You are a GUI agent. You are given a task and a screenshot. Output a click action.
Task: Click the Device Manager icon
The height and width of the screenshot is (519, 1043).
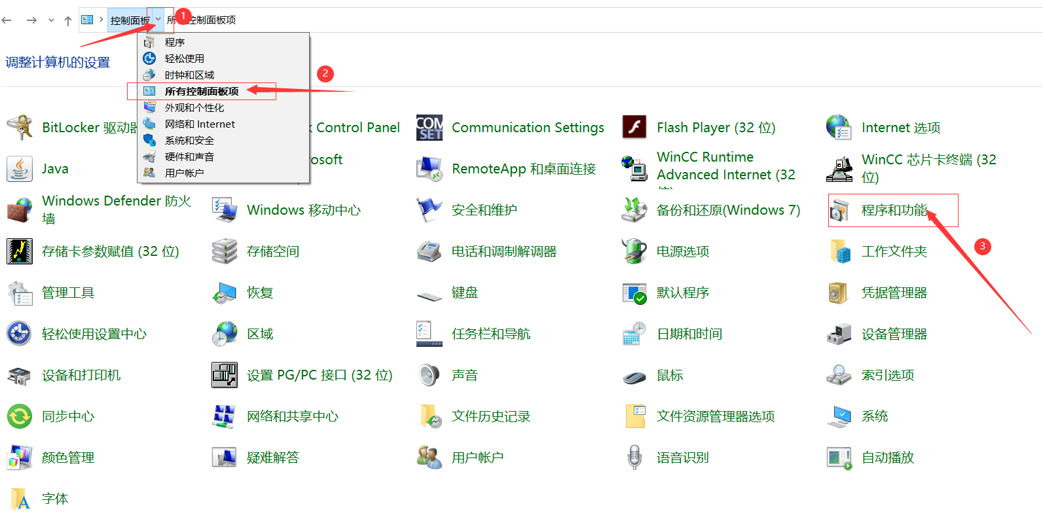coord(839,334)
